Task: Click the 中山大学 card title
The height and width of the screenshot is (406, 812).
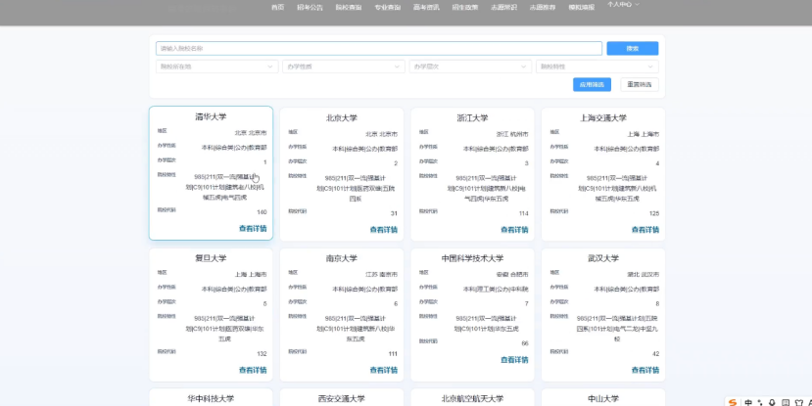Action: (603, 399)
